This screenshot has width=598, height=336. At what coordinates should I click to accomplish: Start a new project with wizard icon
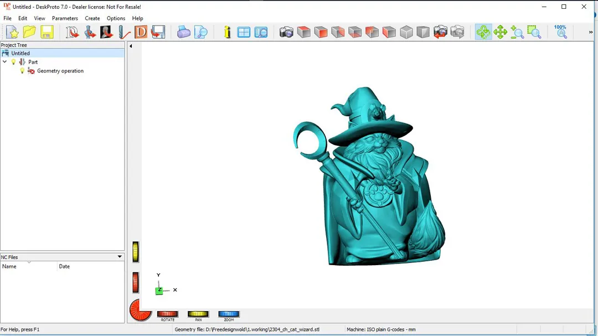pos(12,32)
